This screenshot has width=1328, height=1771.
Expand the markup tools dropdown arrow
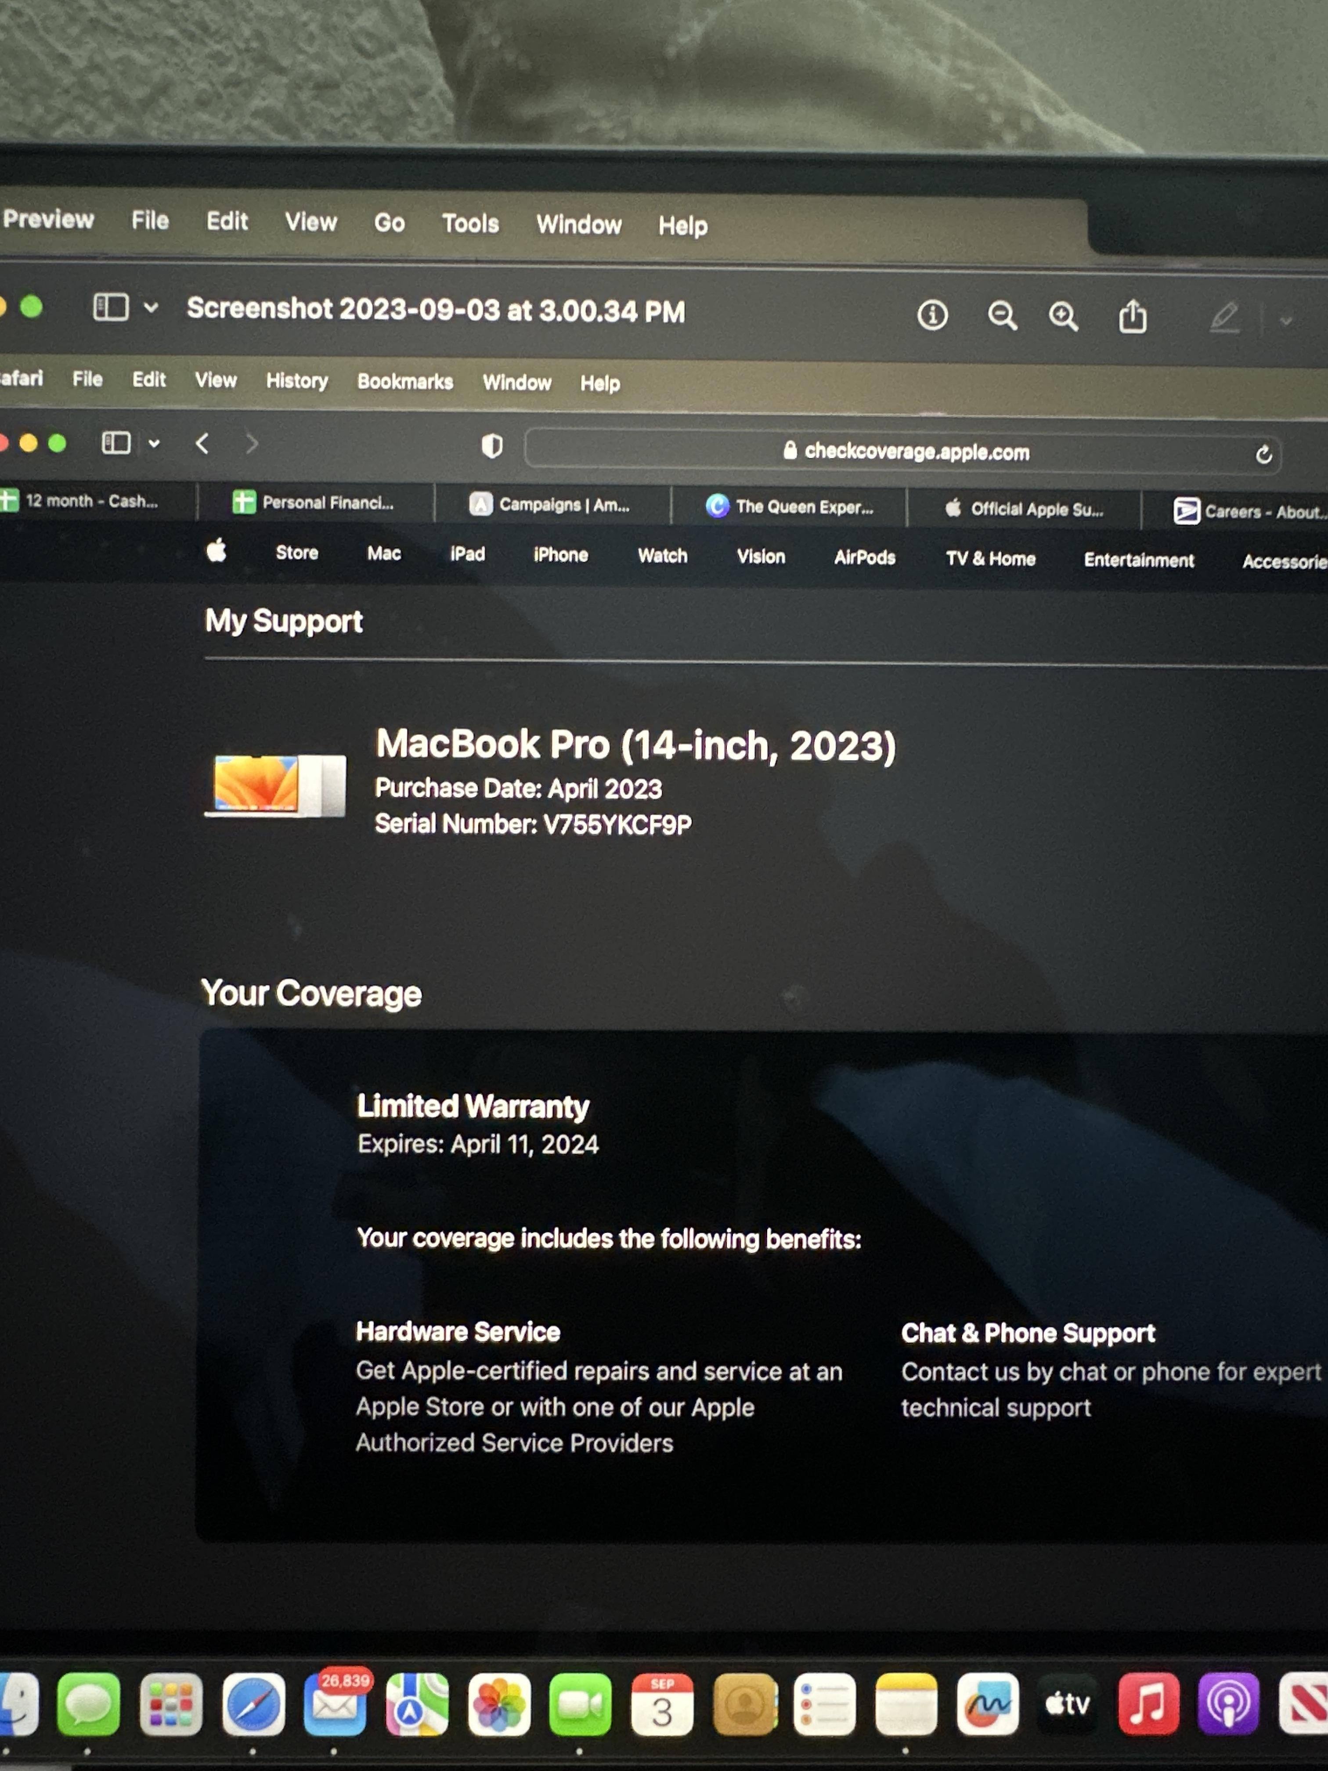pyautogui.click(x=1285, y=321)
